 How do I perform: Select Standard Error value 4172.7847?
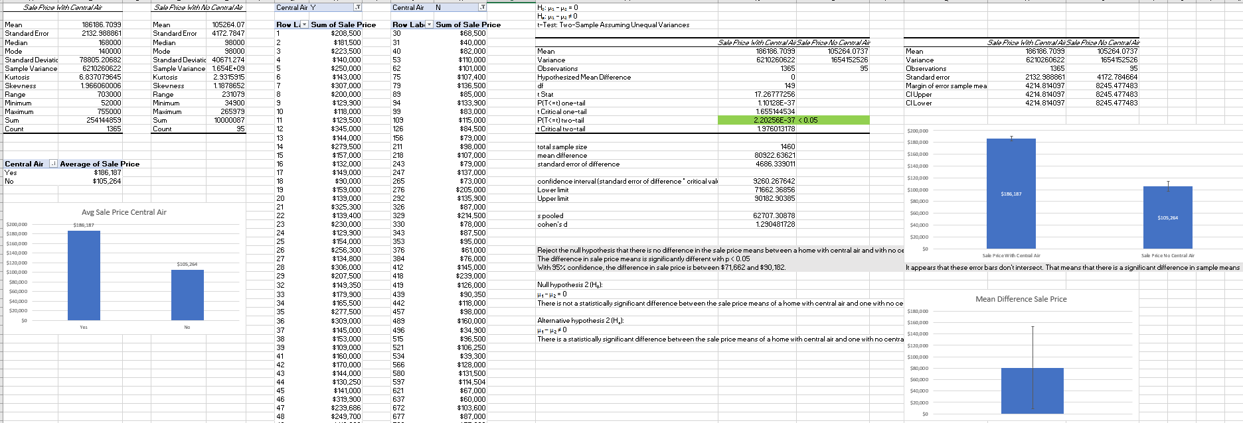point(228,33)
